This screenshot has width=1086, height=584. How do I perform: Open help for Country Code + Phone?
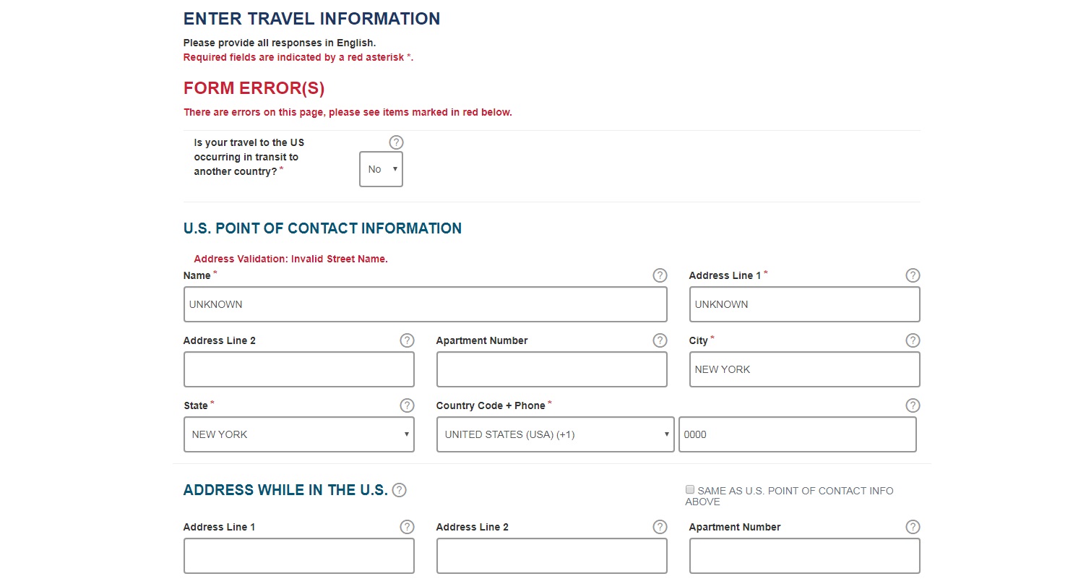(913, 405)
